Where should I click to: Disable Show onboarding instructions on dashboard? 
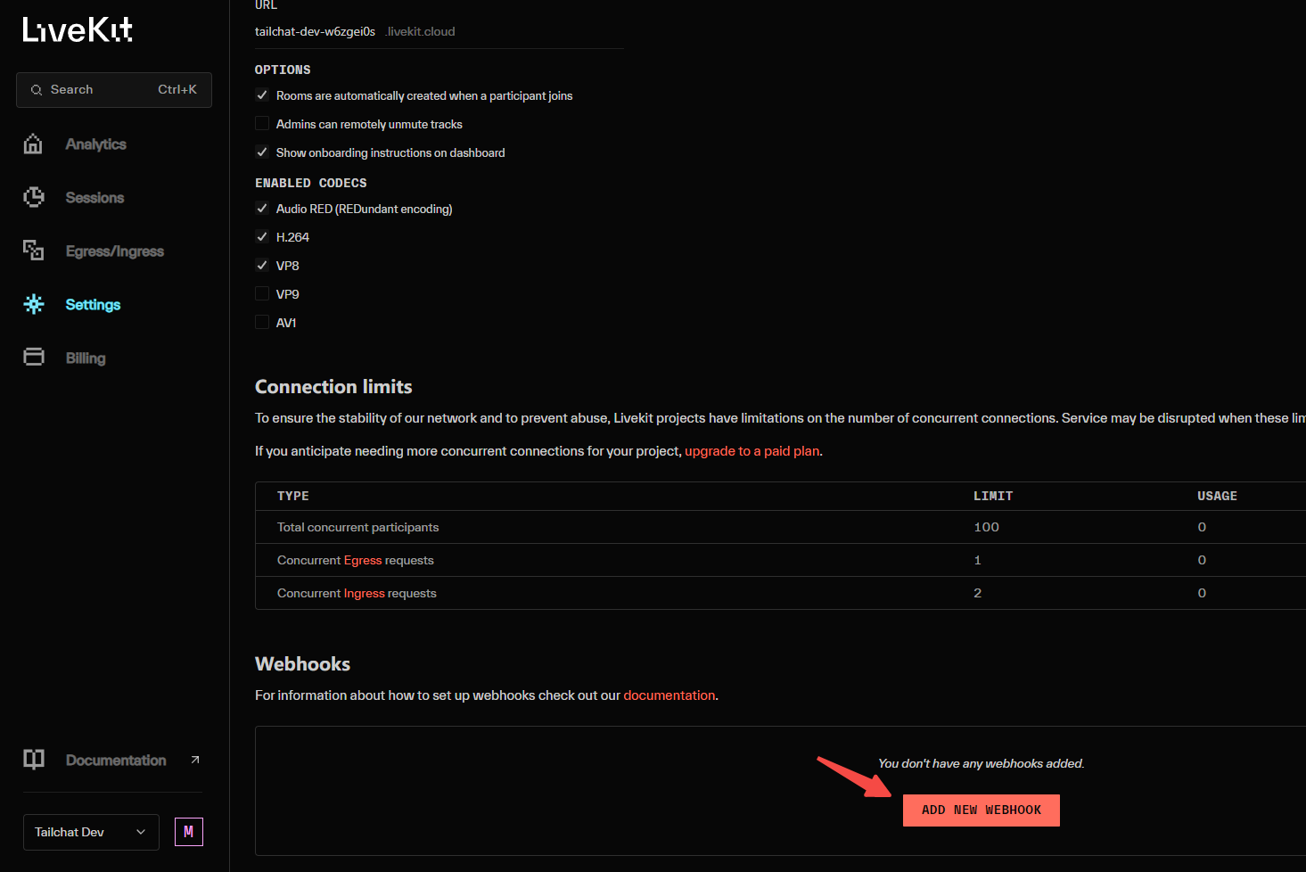coord(262,152)
